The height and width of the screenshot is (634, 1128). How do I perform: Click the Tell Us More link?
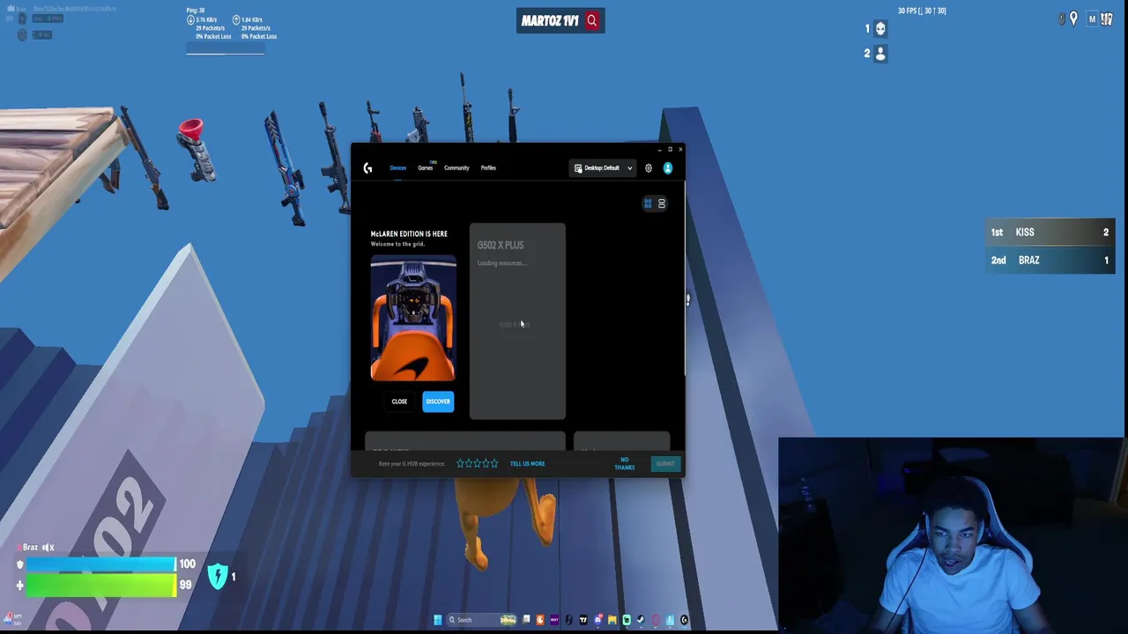[x=527, y=464]
